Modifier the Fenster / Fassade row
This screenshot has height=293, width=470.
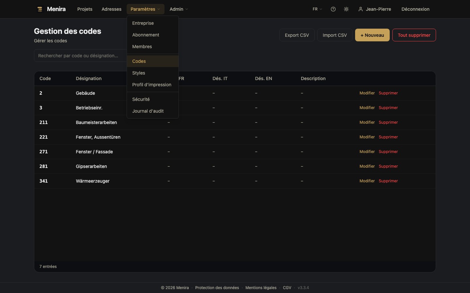[x=367, y=152]
